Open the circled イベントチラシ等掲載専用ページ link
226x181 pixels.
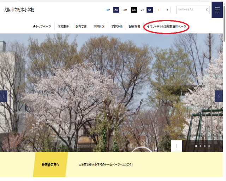tap(166, 27)
